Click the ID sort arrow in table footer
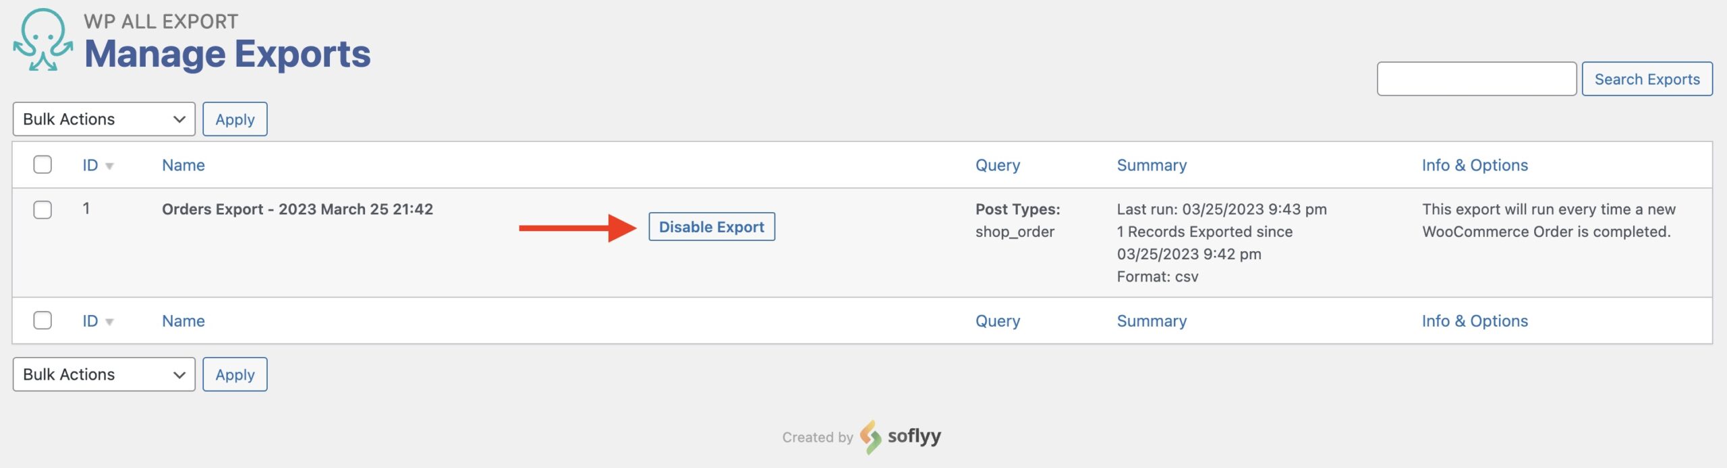This screenshot has width=1727, height=468. click(x=109, y=322)
